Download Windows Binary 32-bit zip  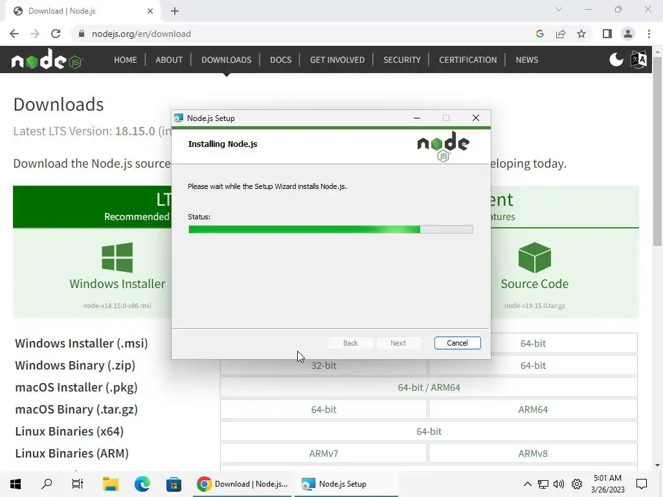(324, 365)
